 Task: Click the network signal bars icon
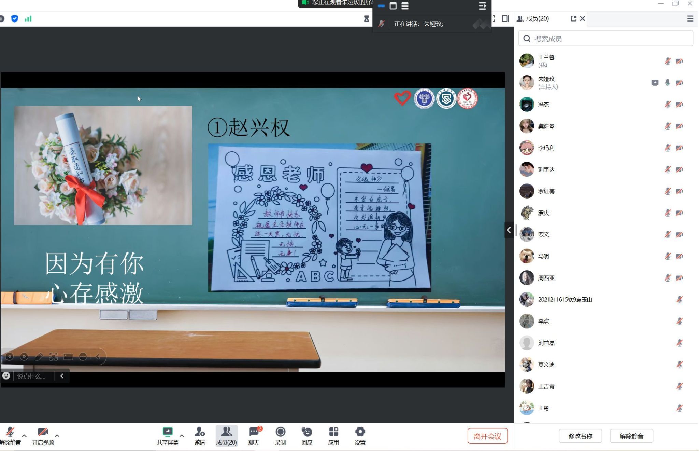[28, 19]
